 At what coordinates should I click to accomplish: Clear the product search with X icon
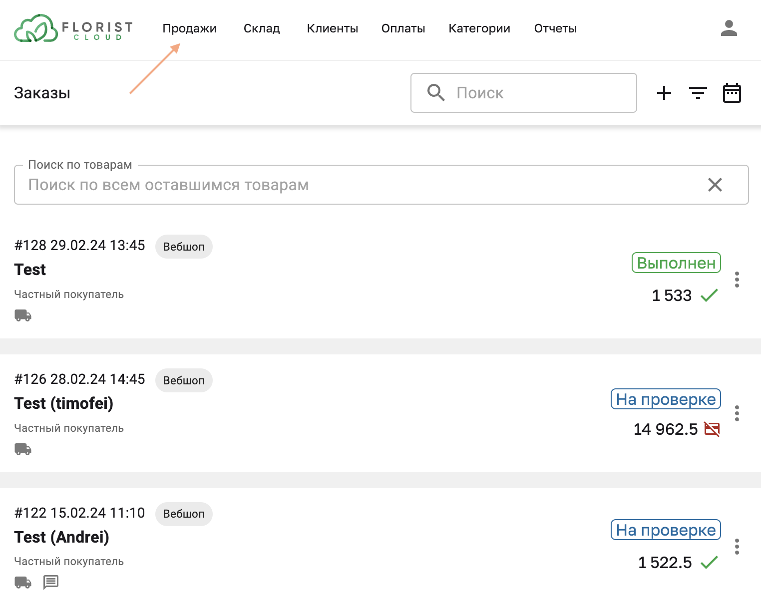pyautogui.click(x=715, y=185)
